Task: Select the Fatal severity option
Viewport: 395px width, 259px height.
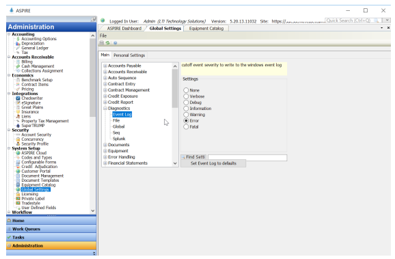Action: [x=186, y=126]
